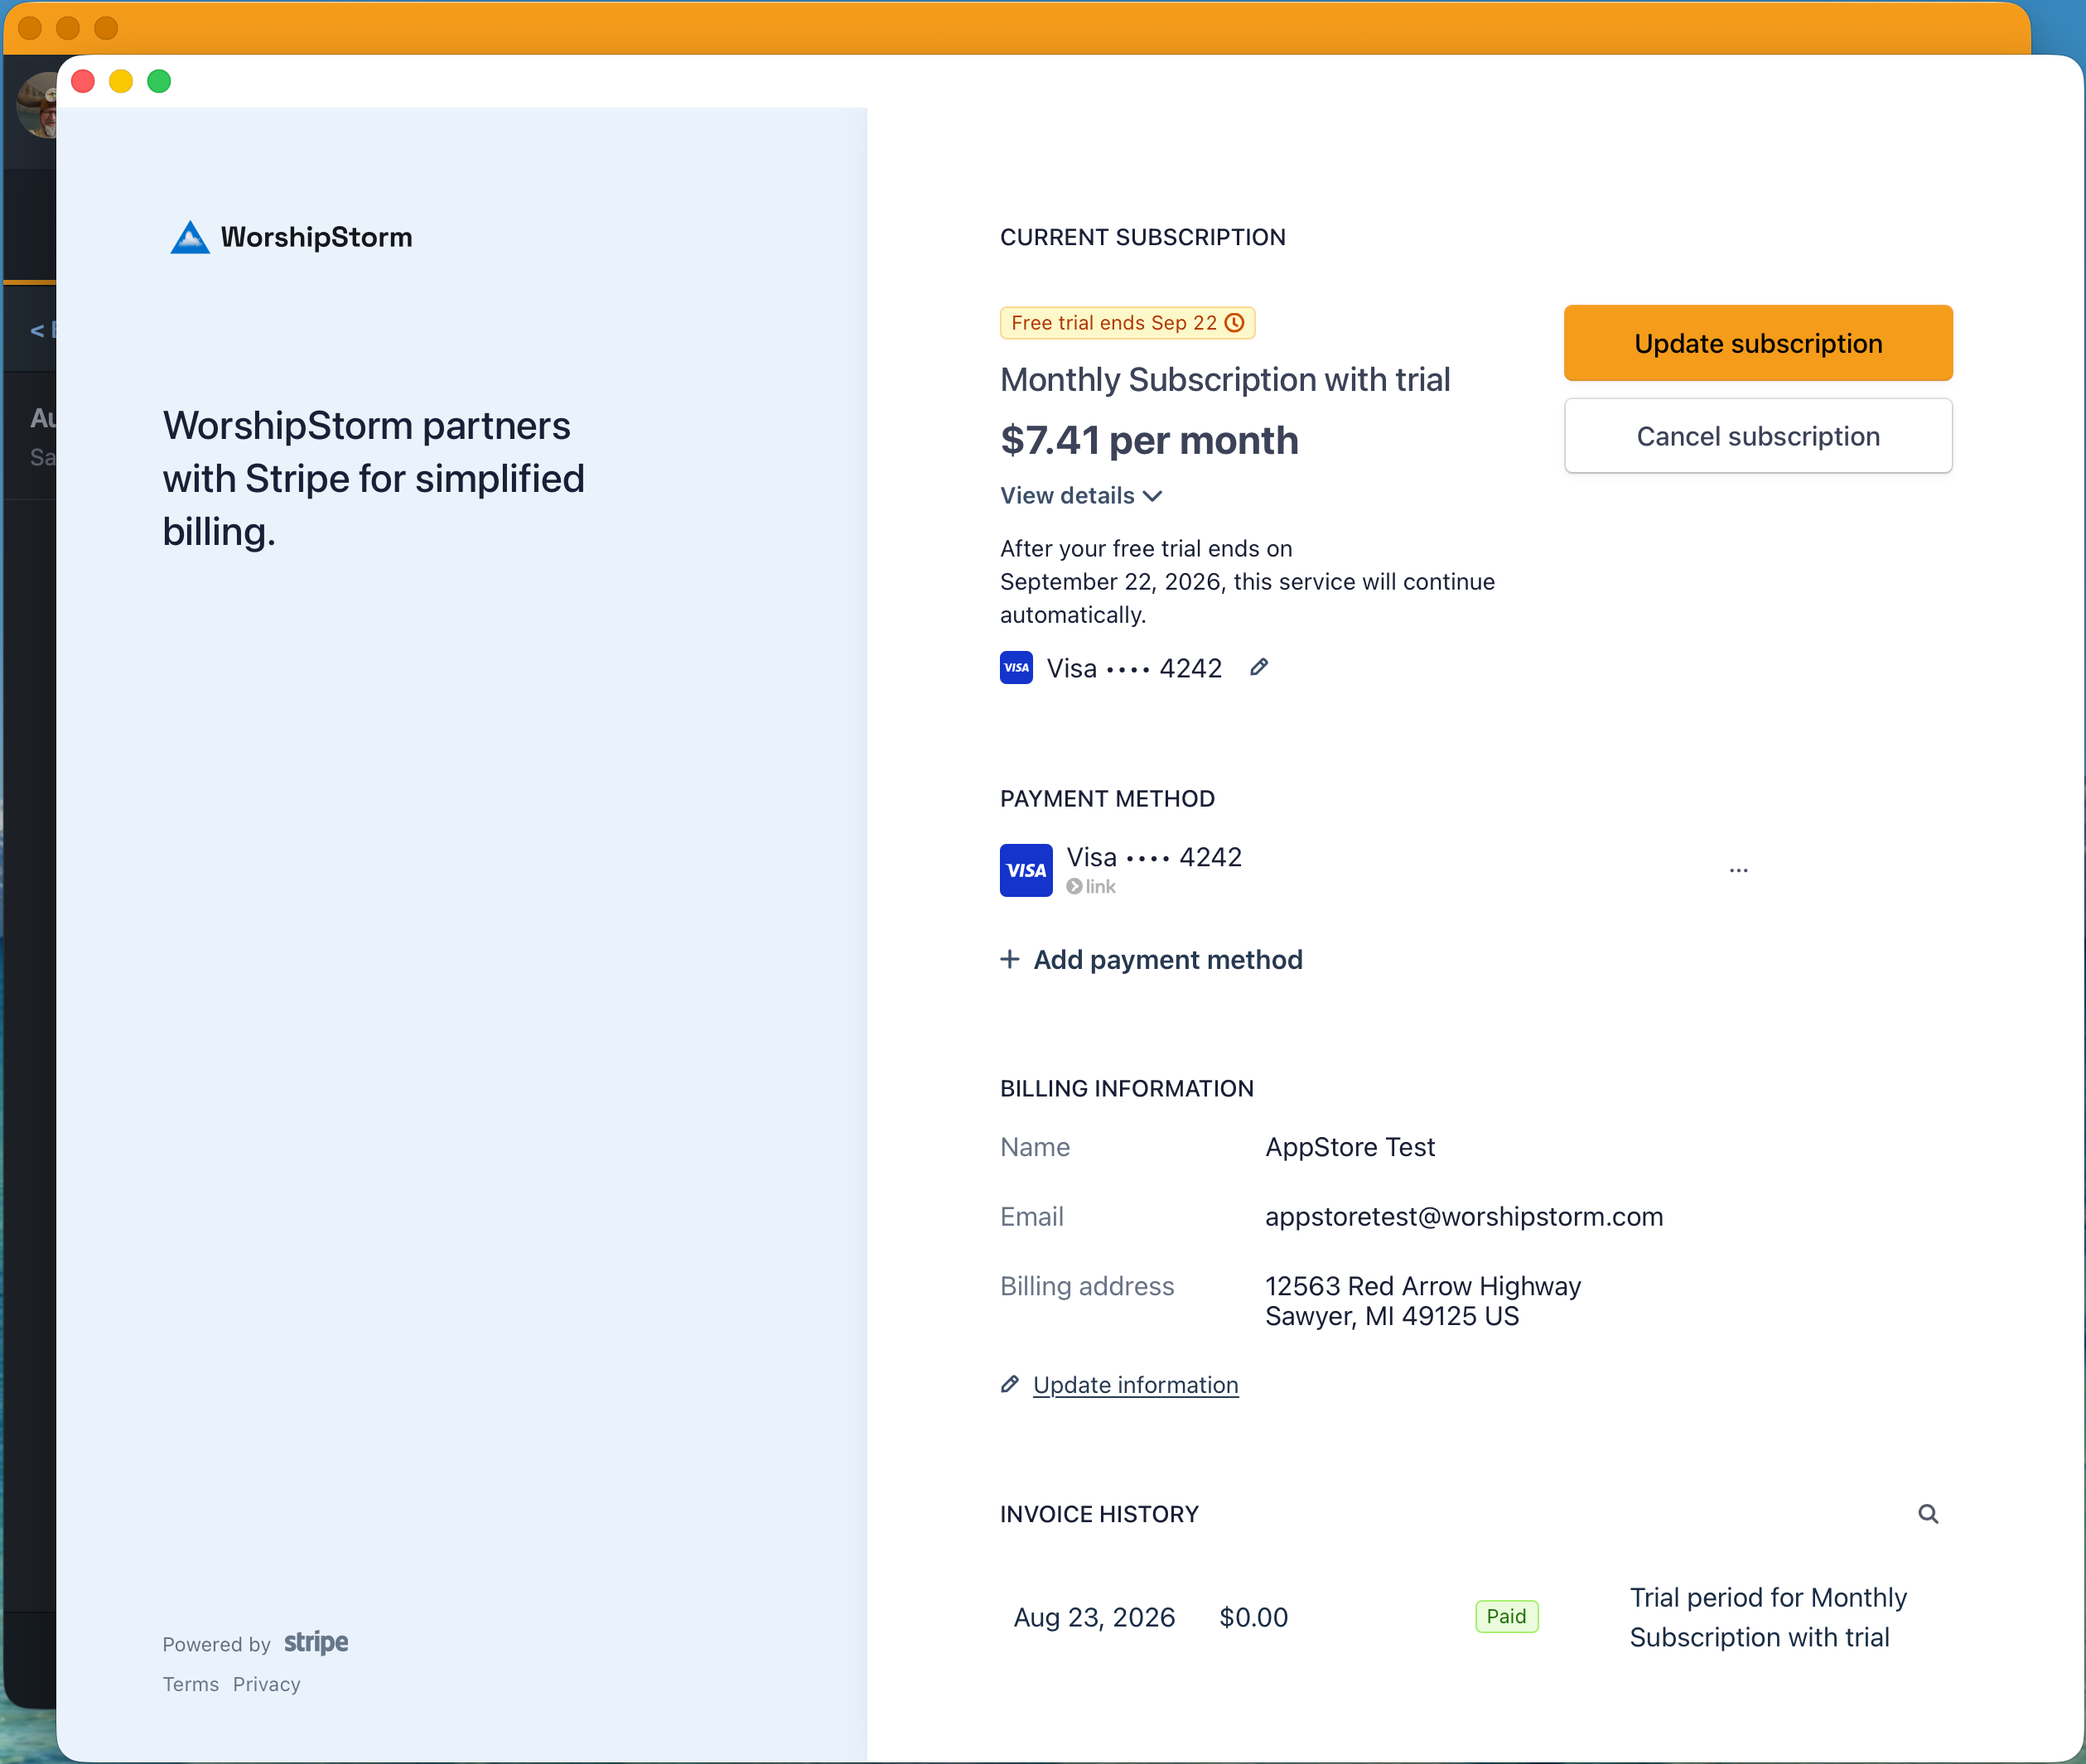The width and height of the screenshot is (2086, 1764).
Task: Click the back arrow in background window
Action: [x=37, y=330]
